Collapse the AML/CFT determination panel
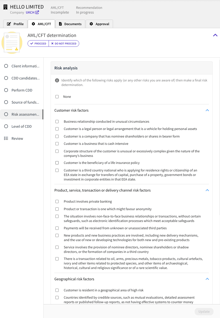 point(215,35)
